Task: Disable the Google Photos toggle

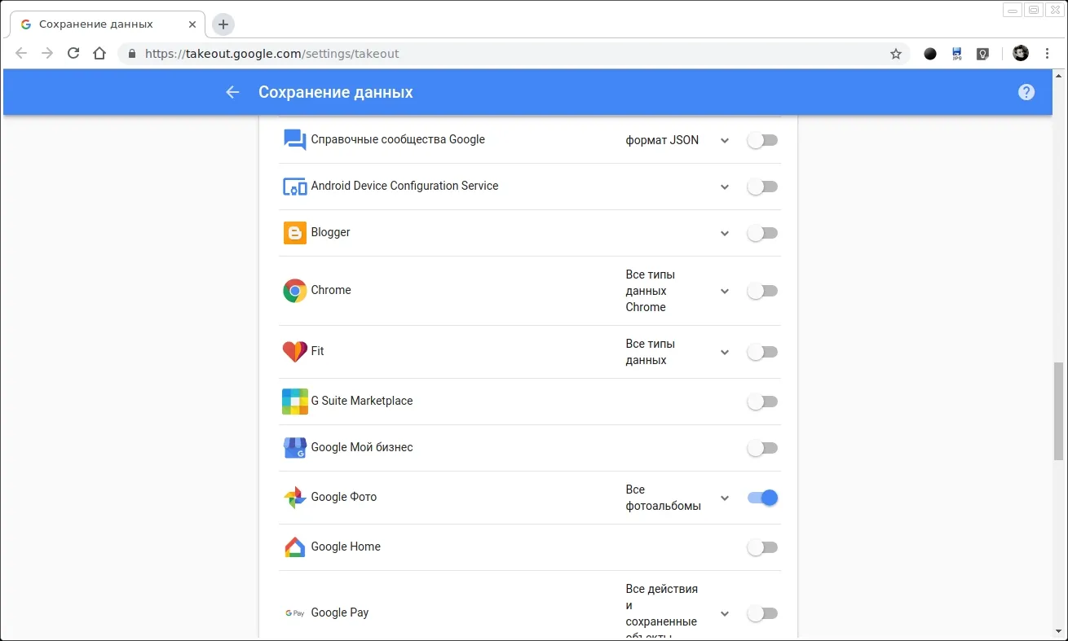Action: click(762, 498)
